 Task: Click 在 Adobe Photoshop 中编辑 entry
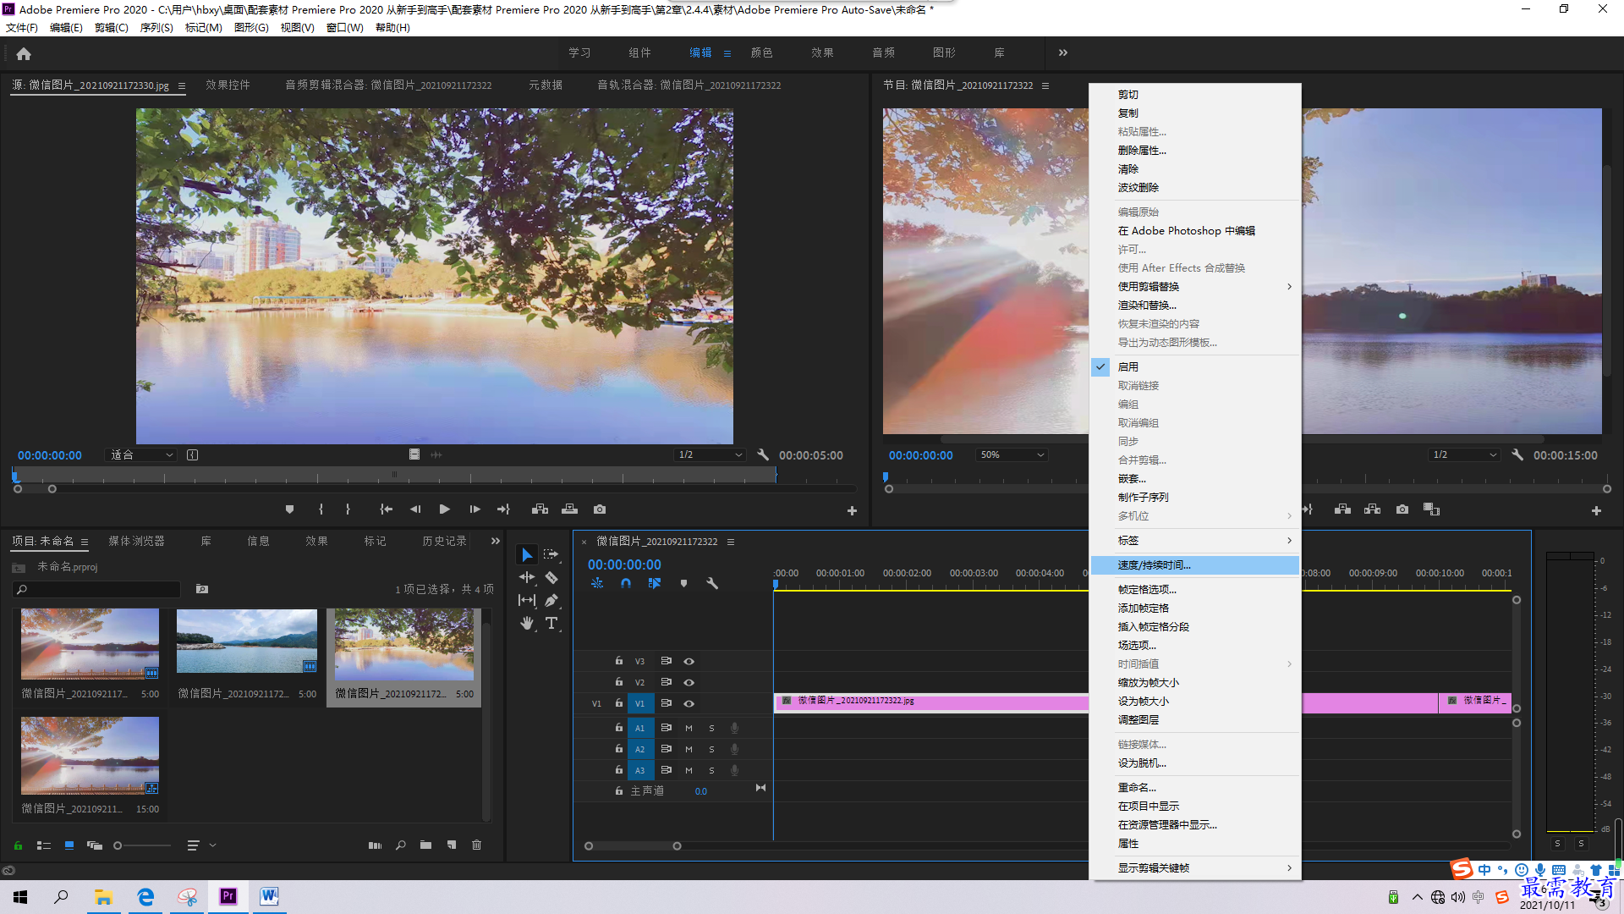pos(1194,230)
